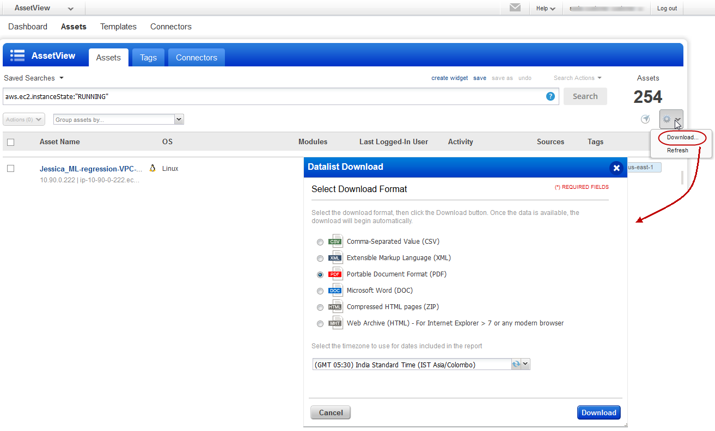Image resolution: width=715 pixels, height=431 pixels.
Task: Click the create widget link
Action: [x=450, y=78]
